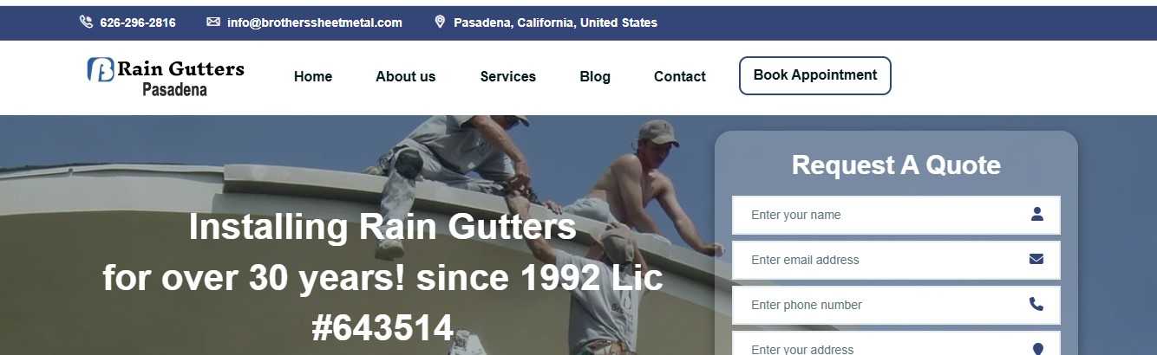Image resolution: width=1157 pixels, height=355 pixels.
Task: Click the map pin icon in address field
Action: click(x=1037, y=348)
